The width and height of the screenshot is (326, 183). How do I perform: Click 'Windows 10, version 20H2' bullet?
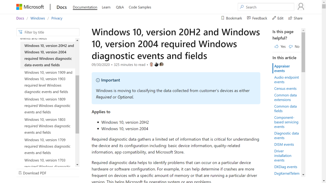[x=125, y=122]
